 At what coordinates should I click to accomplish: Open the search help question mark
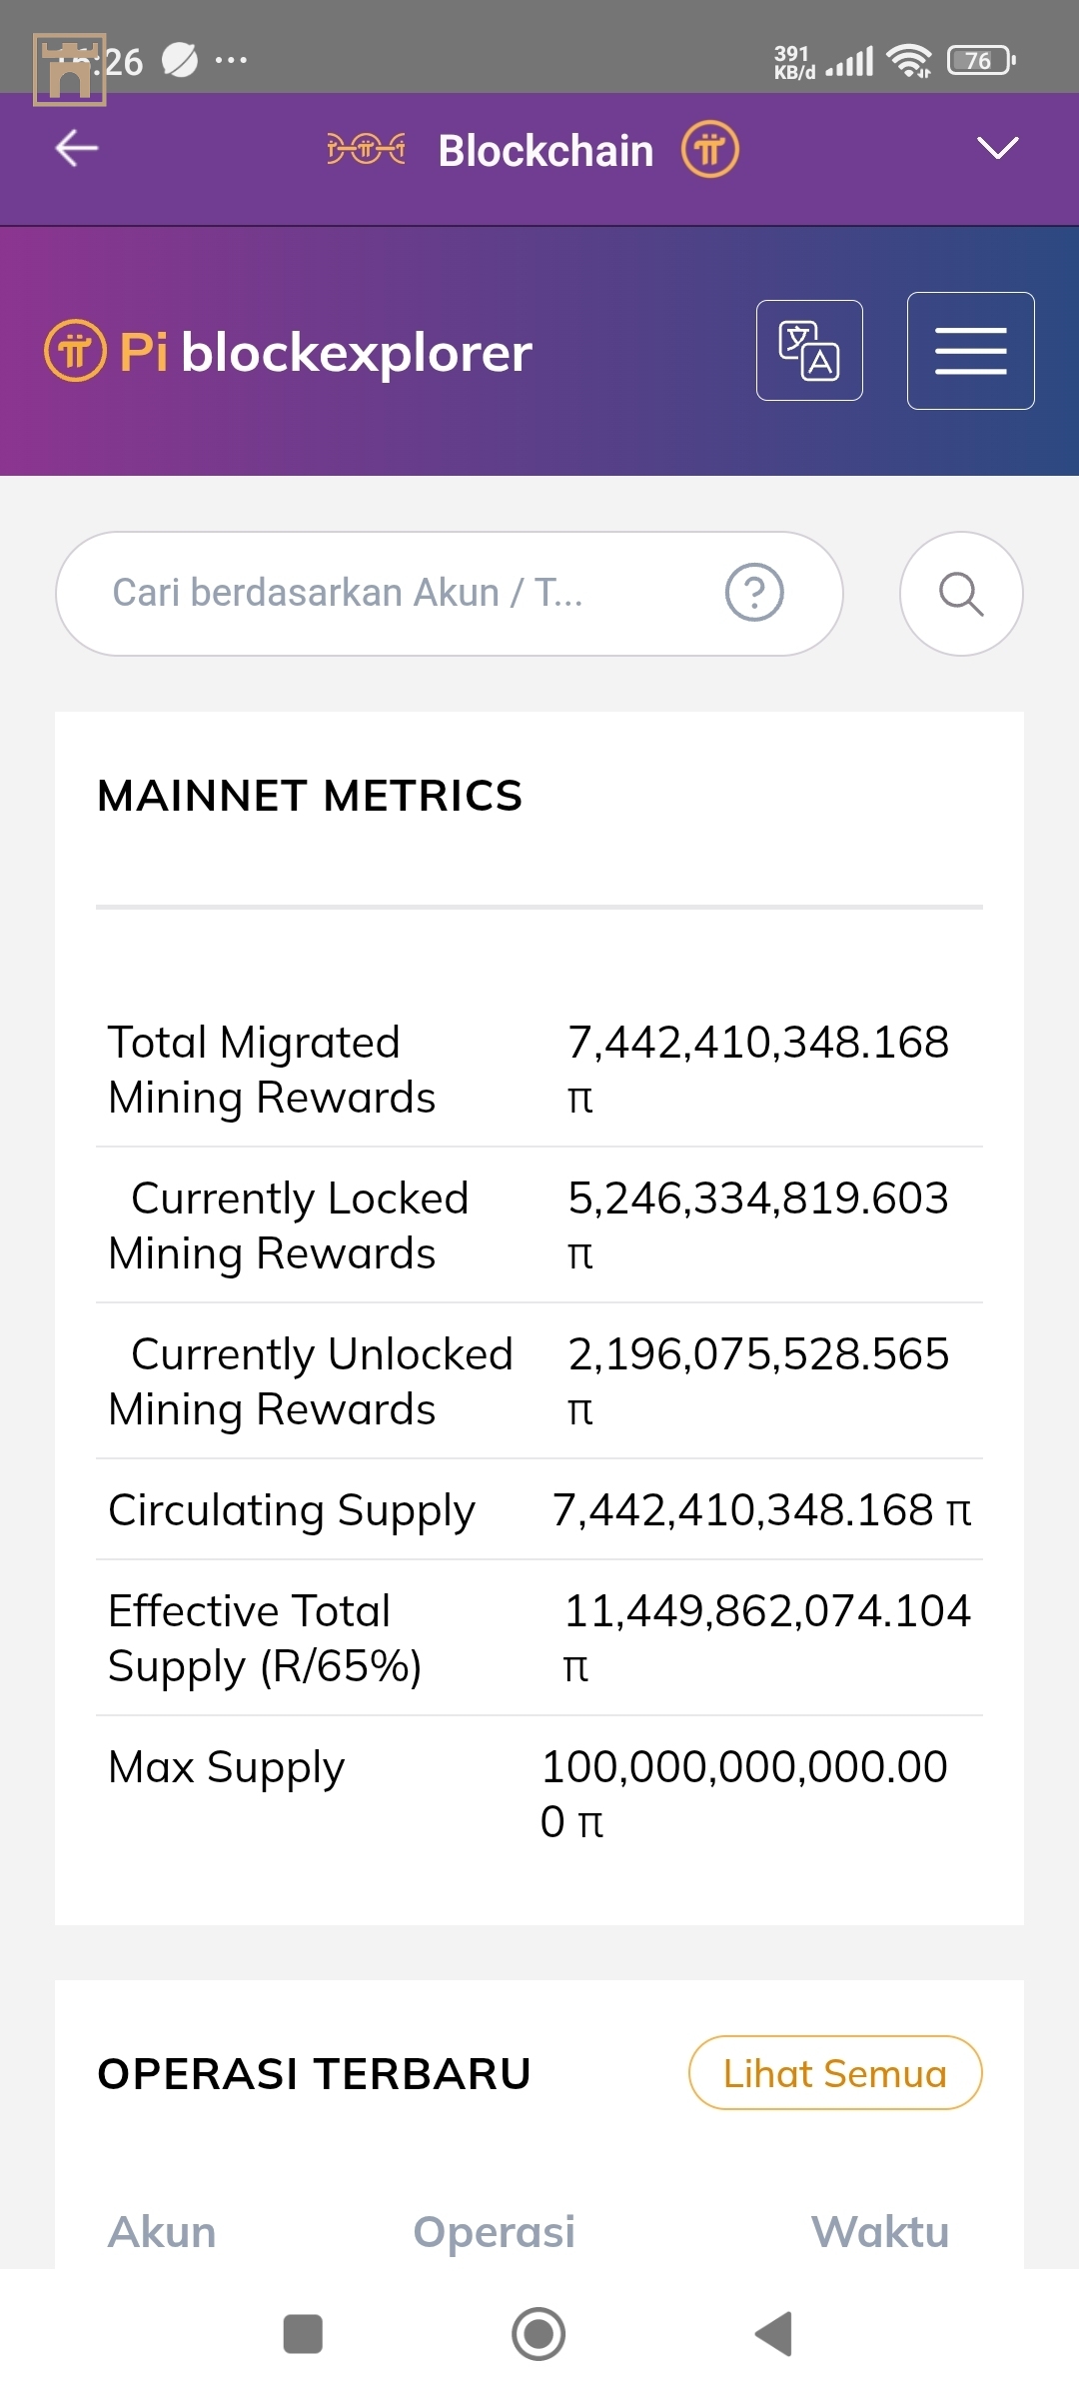[754, 593]
